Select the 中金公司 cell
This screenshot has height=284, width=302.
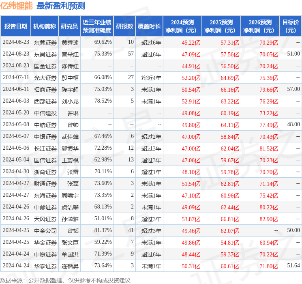(x=45, y=231)
